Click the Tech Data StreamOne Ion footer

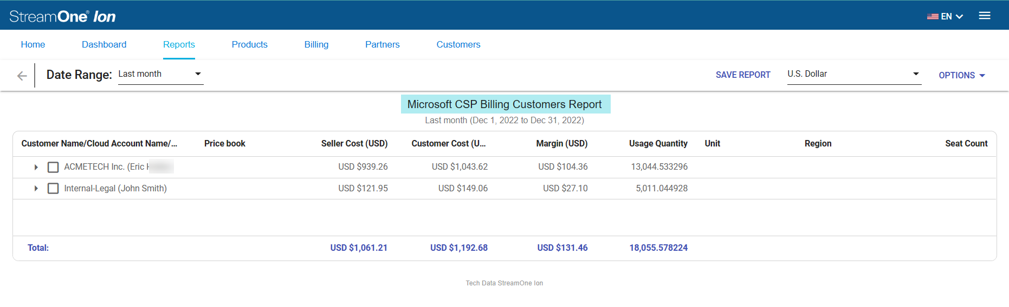point(504,283)
